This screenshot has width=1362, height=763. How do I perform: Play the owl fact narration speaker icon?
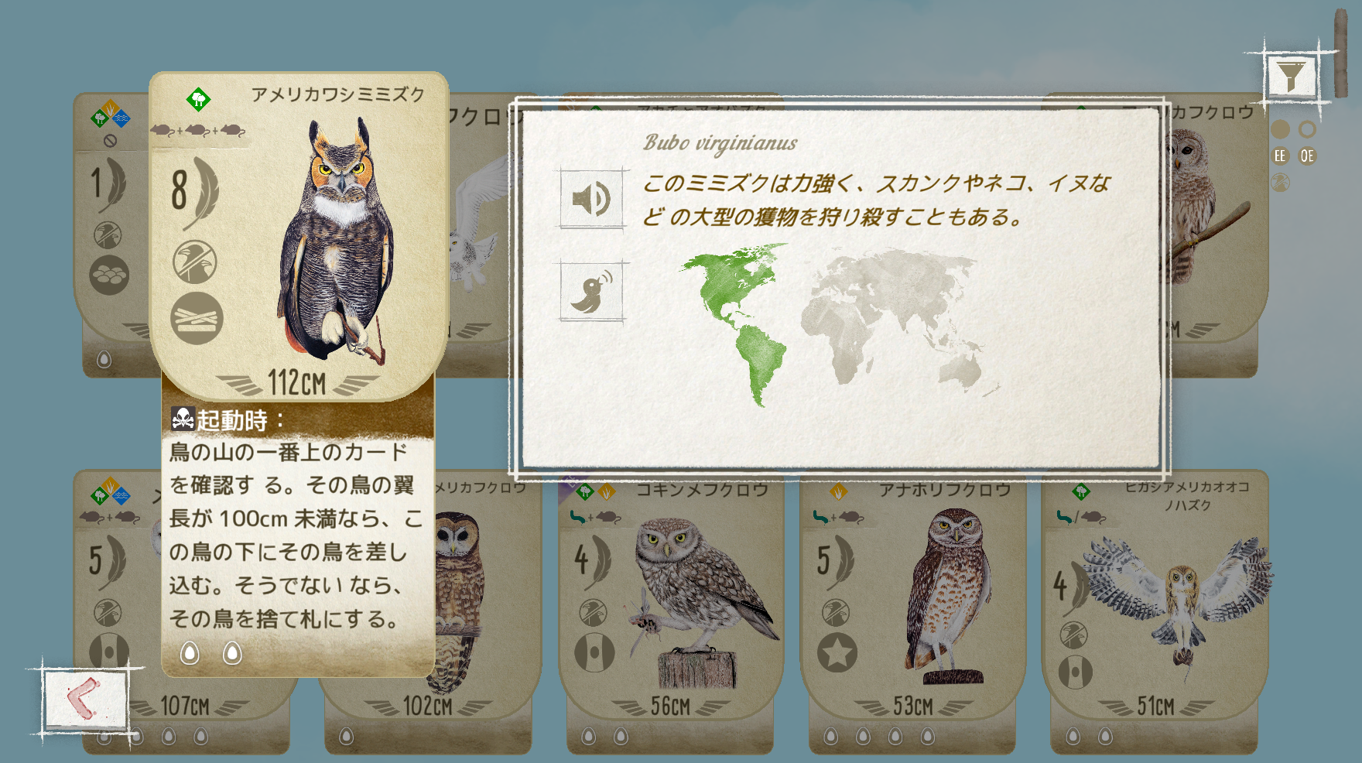(592, 199)
